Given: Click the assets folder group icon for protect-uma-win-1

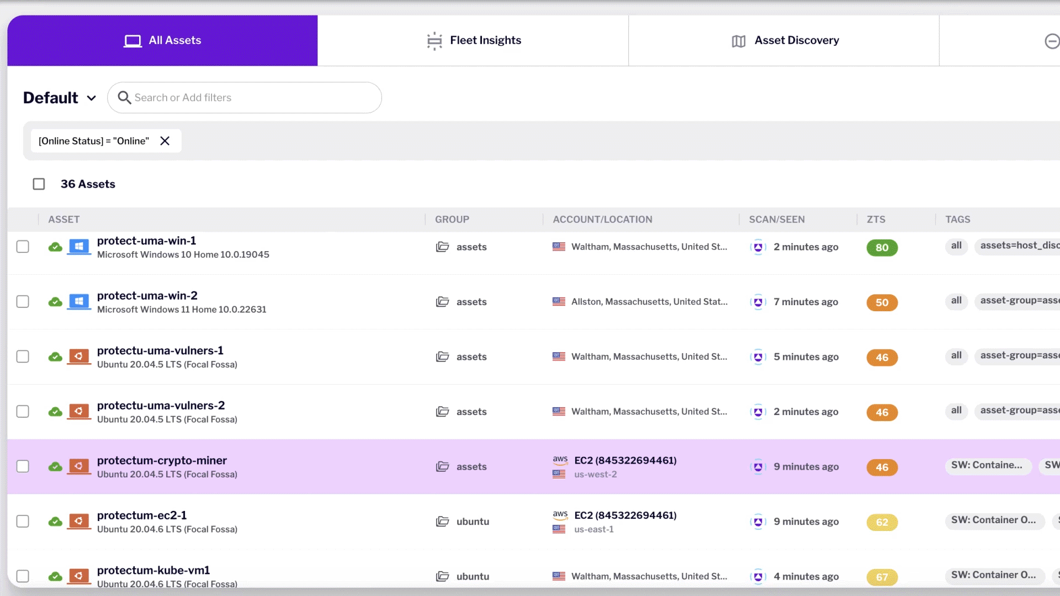Looking at the screenshot, I should (443, 247).
